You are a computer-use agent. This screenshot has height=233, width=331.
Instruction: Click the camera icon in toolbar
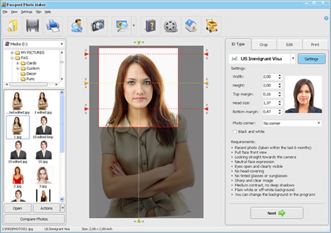click(x=97, y=26)
